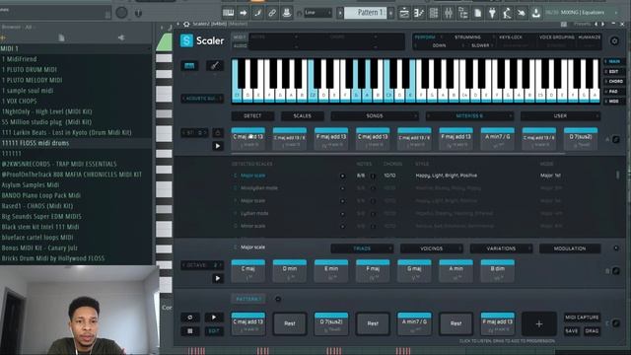This screenshot has width=631, height=355.
Task: Click the stamp tool icon in FL toolbar
Action: point(287,13)
